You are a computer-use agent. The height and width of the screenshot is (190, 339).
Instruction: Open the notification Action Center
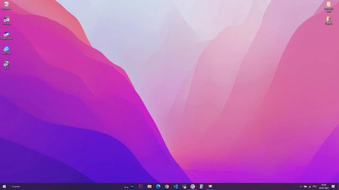(333, 186)
